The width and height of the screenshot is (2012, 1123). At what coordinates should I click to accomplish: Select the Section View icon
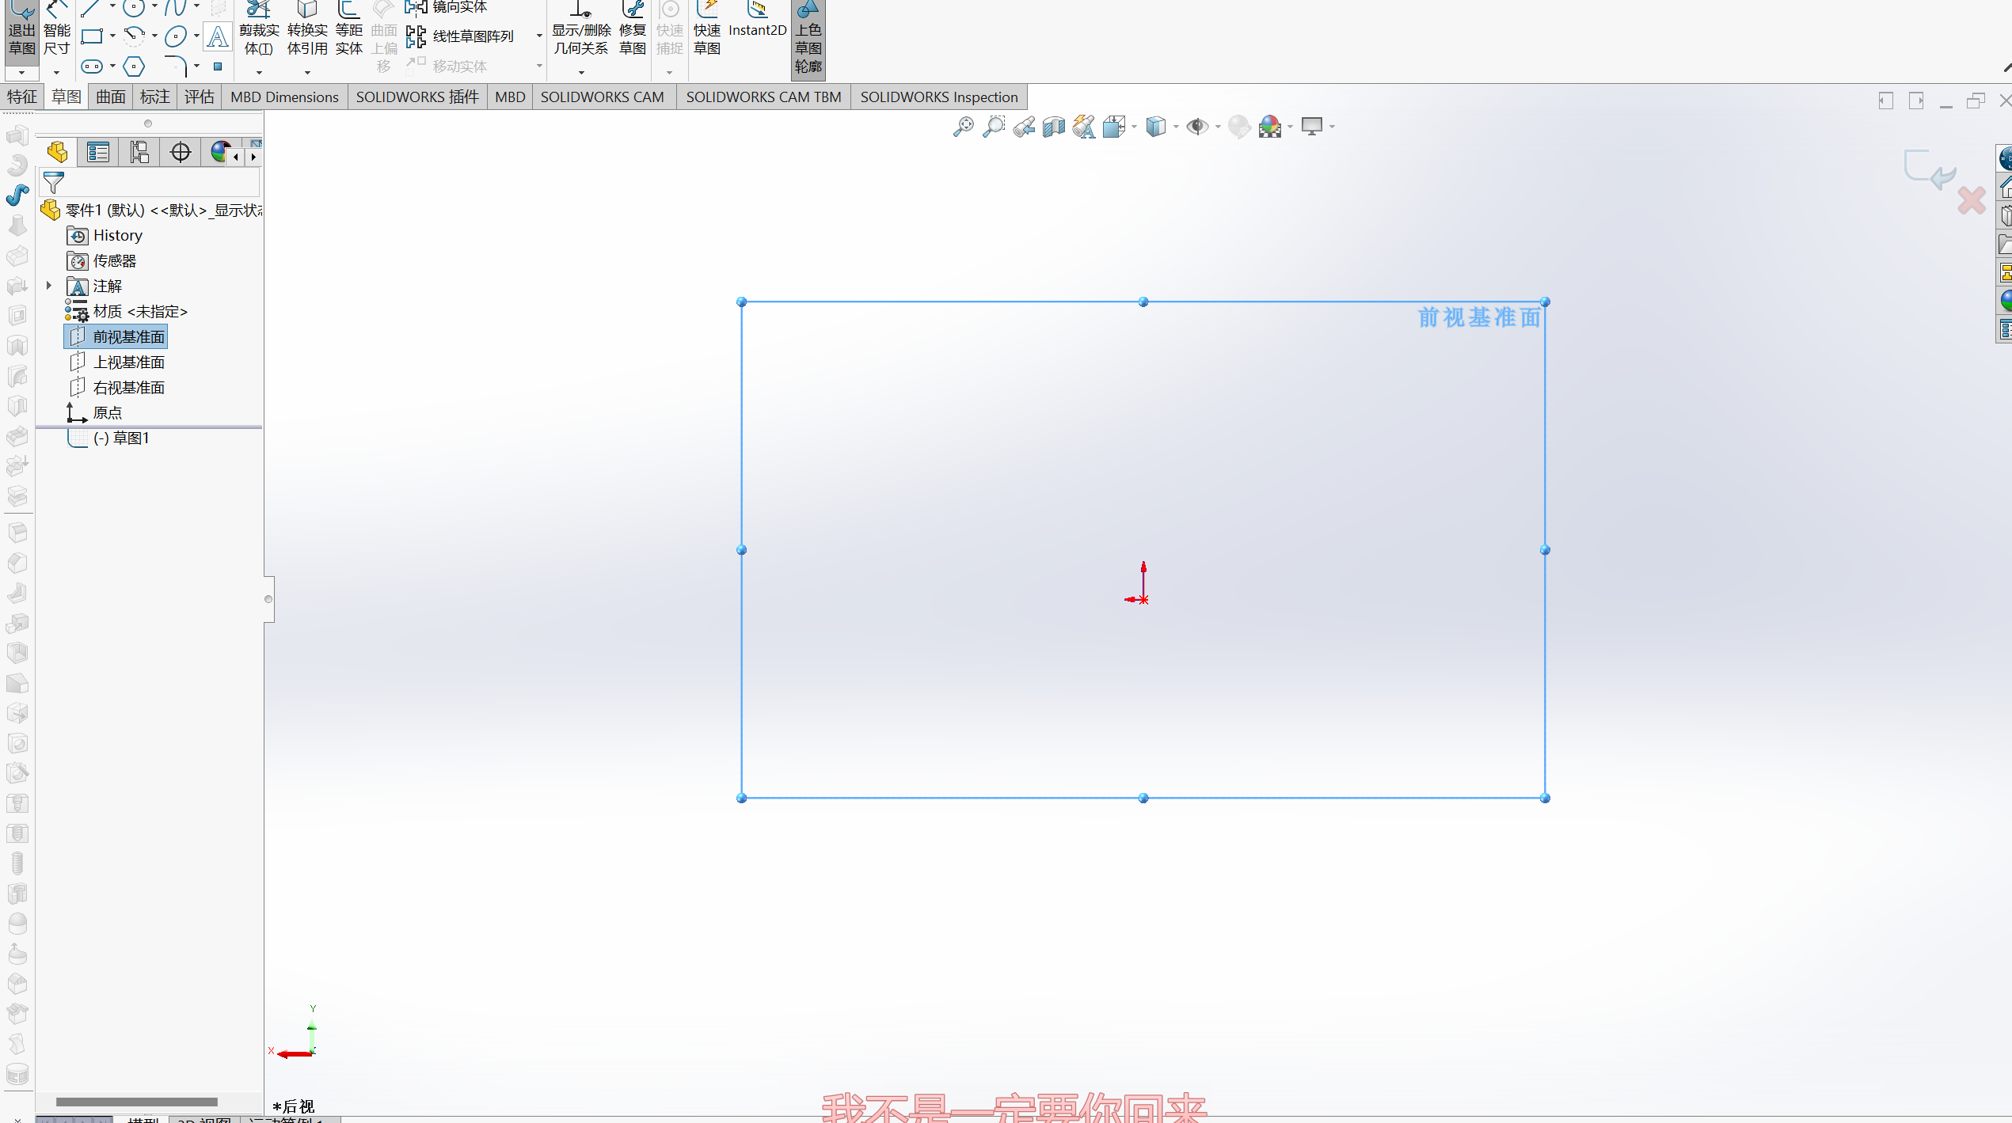1053,127
